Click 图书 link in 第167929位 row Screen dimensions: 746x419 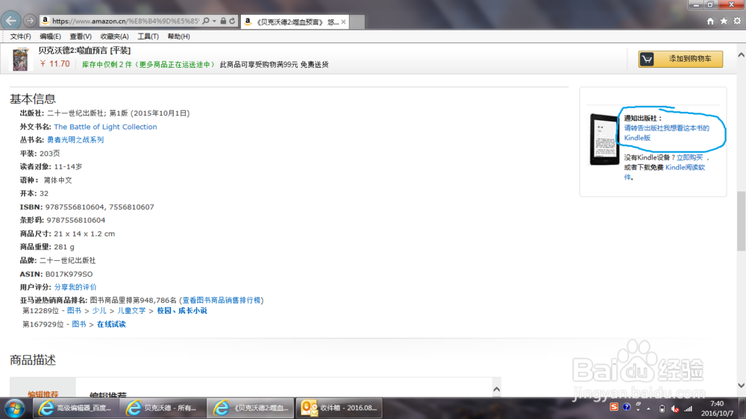[x=79, y=324]
